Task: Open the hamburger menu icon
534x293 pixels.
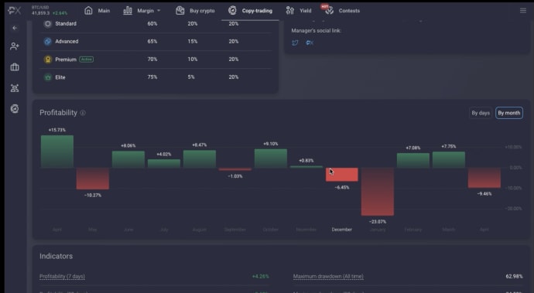Action: coord(522,11)
